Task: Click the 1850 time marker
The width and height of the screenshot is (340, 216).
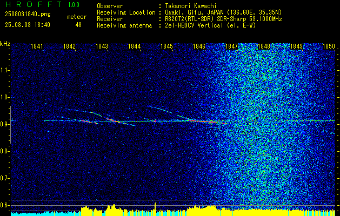Action: 329,46
